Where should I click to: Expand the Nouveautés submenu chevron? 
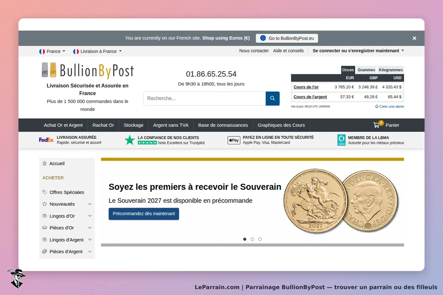[90, 204]
